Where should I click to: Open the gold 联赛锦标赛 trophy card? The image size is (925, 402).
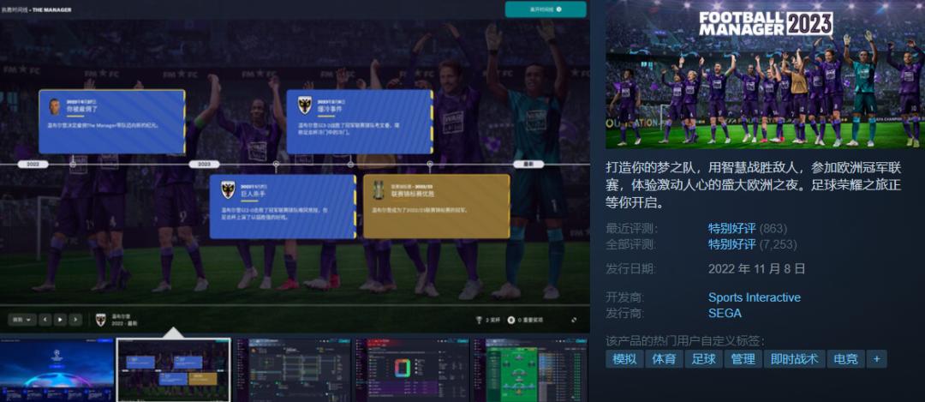[437, 207]
